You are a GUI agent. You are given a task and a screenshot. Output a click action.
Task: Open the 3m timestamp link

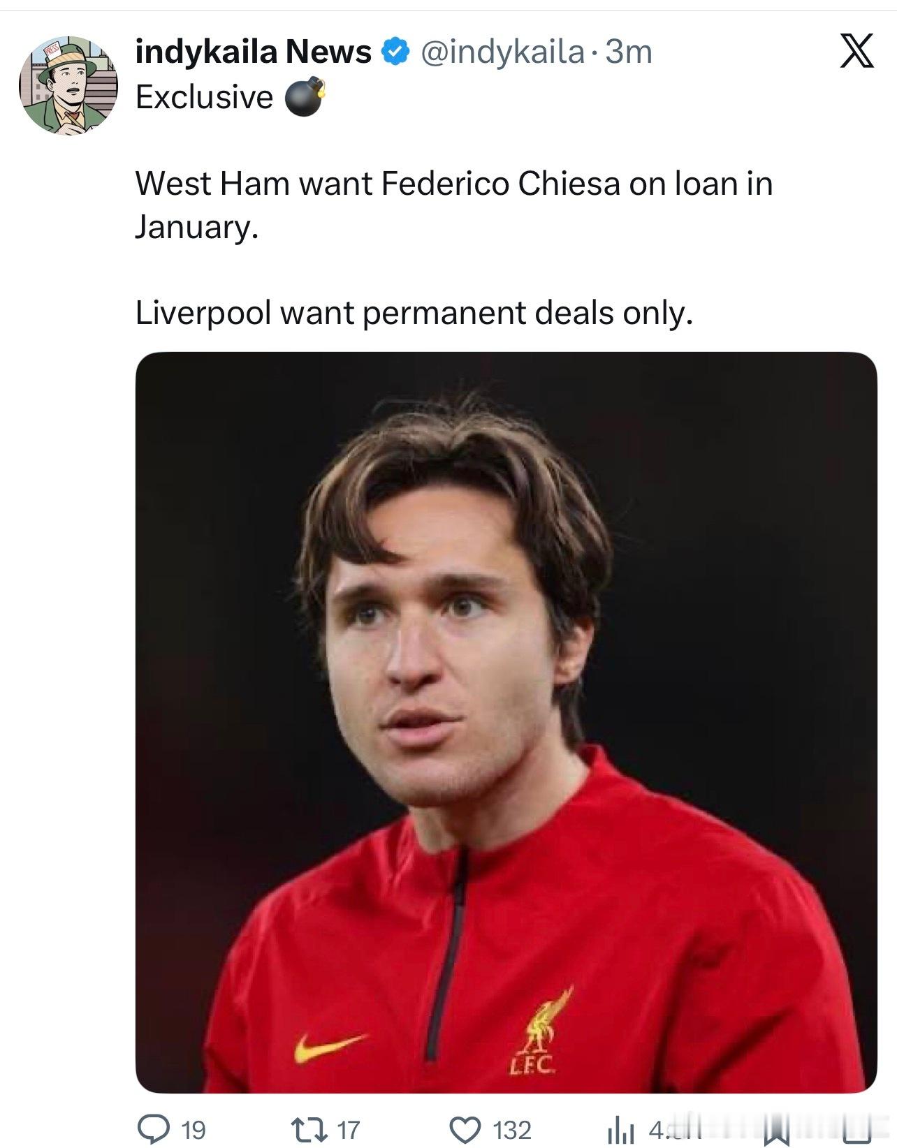(628, 52)
